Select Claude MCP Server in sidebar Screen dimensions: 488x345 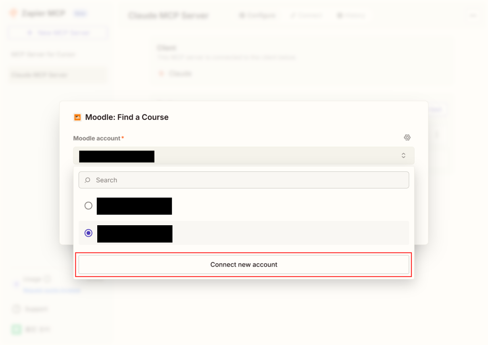coord(39,75)
